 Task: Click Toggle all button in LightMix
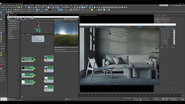pyautogui.click(x=162, y=47)
